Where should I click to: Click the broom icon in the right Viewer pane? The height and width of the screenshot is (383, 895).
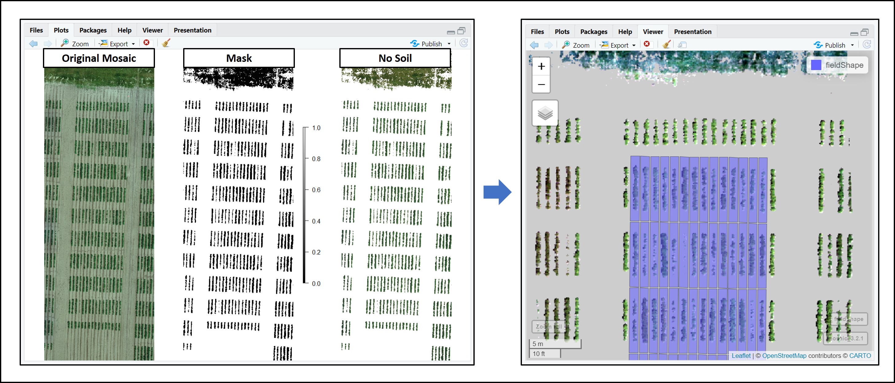tap(666, 45)
